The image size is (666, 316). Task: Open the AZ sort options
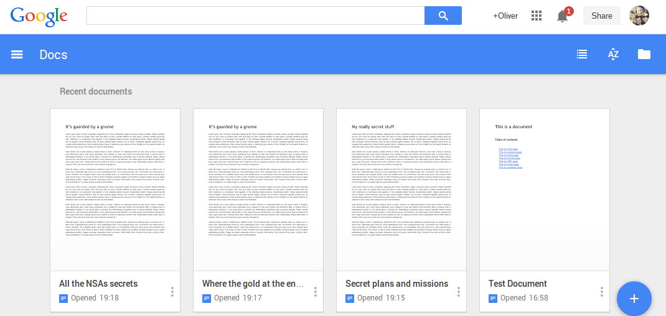[x=613, y=54]
